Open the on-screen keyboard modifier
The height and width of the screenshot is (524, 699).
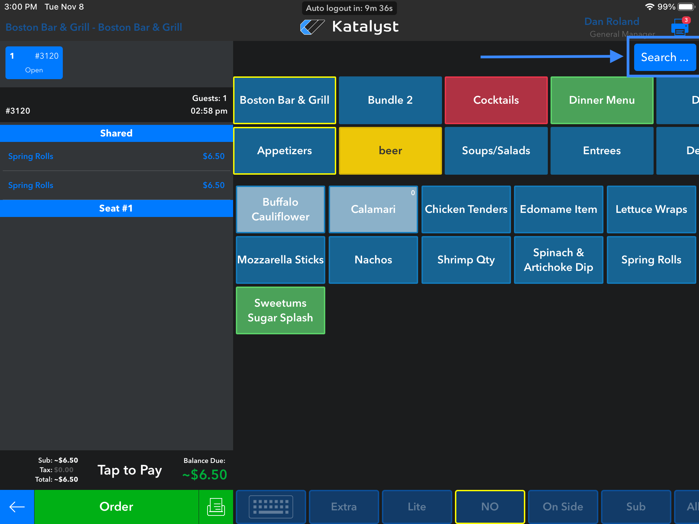click(271, 507)
